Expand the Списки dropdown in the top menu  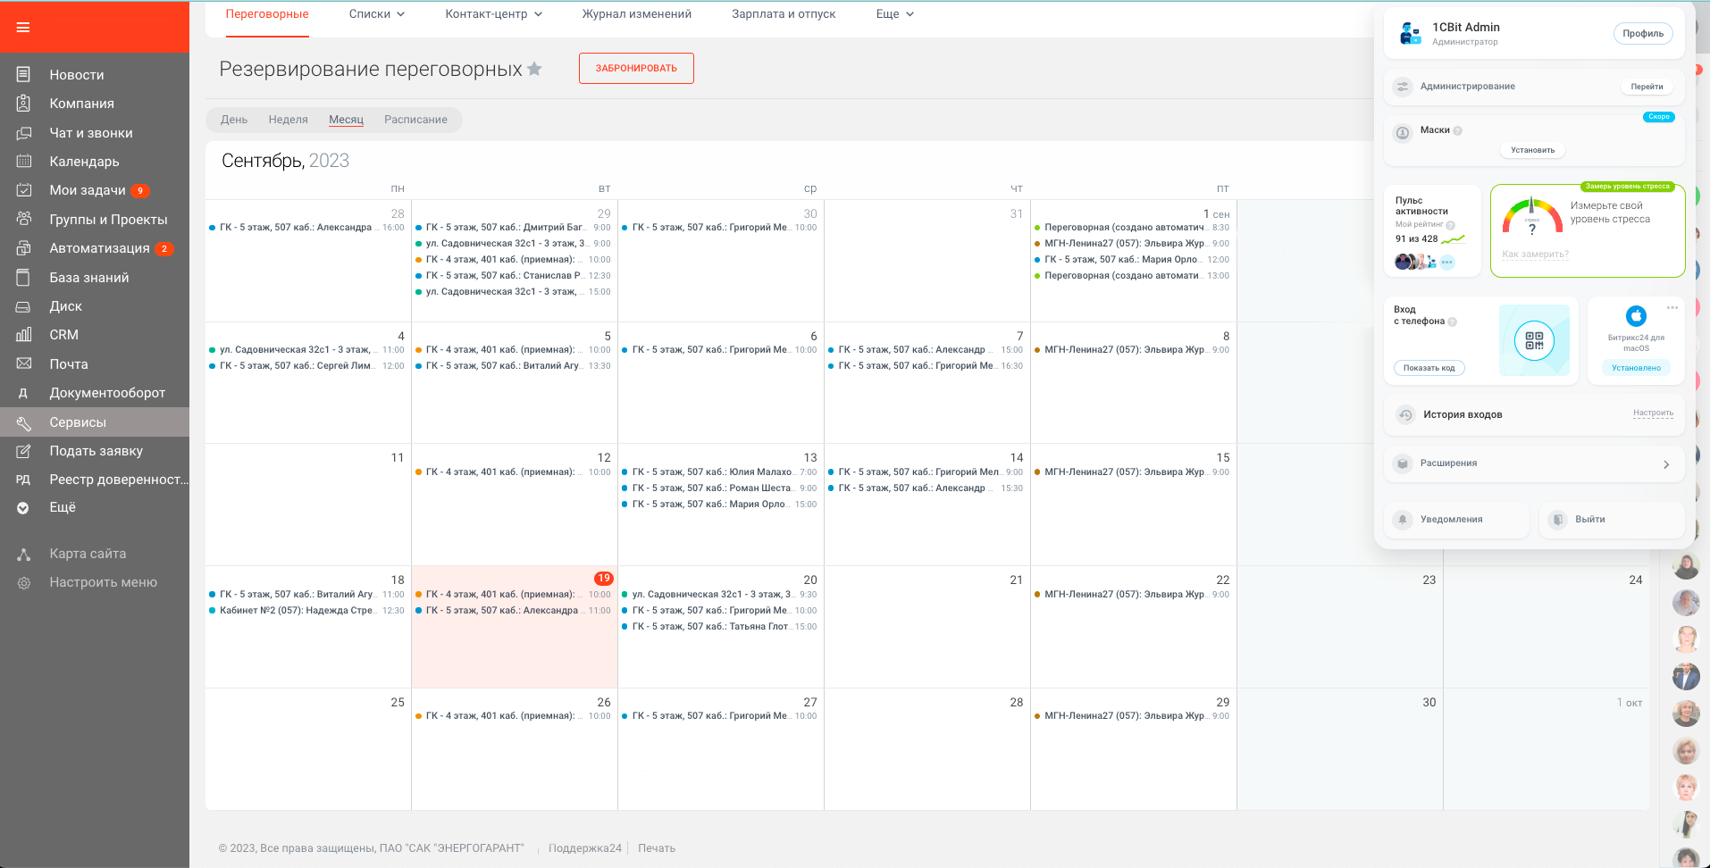pos(377,14)
